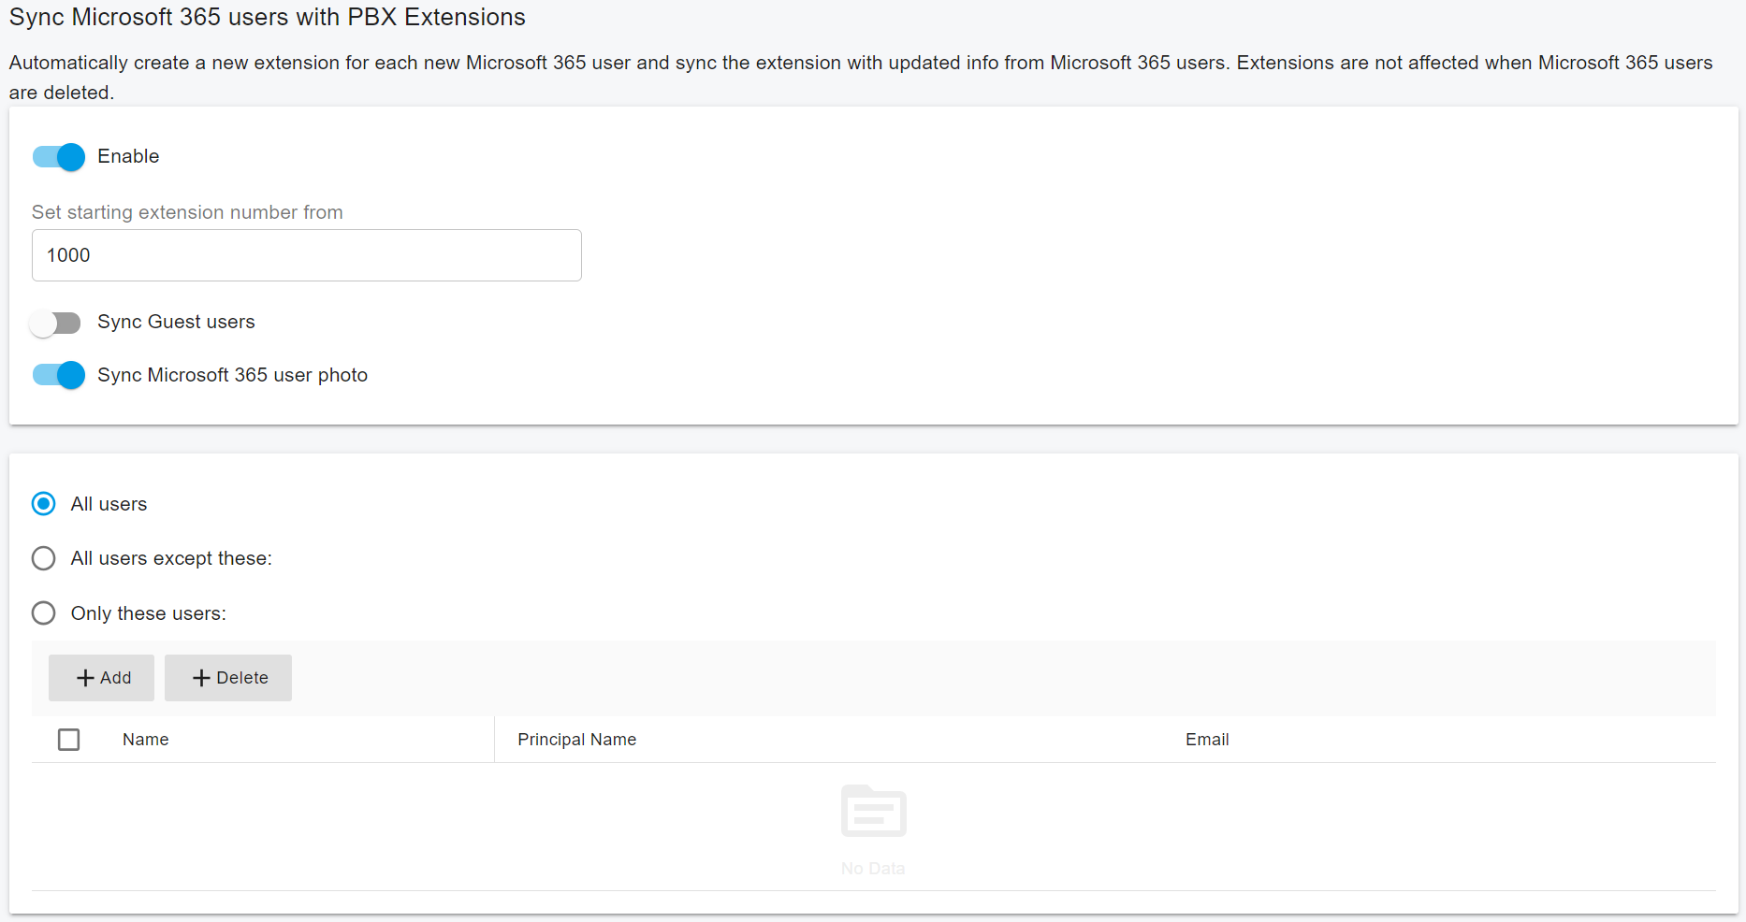Click the plus icon on the Add button
The image size is (1746, 922).
[85, 677]
